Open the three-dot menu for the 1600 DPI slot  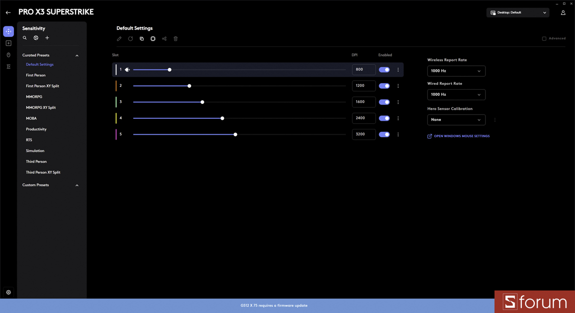coord(398,102)
